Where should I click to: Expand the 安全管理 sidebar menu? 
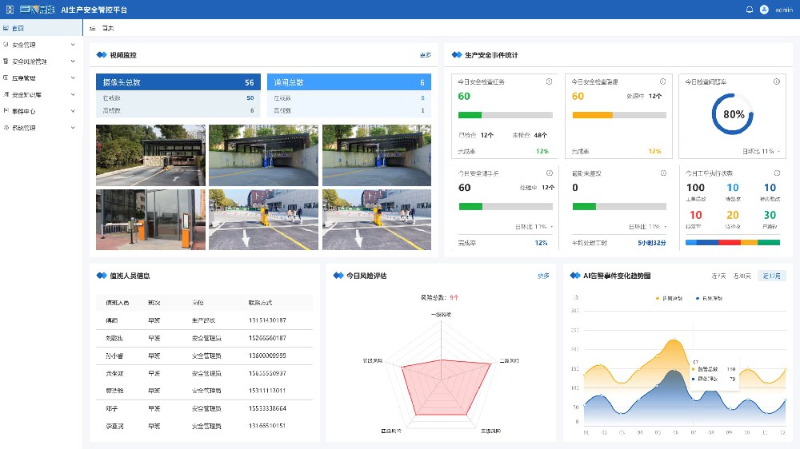(39, 45)
